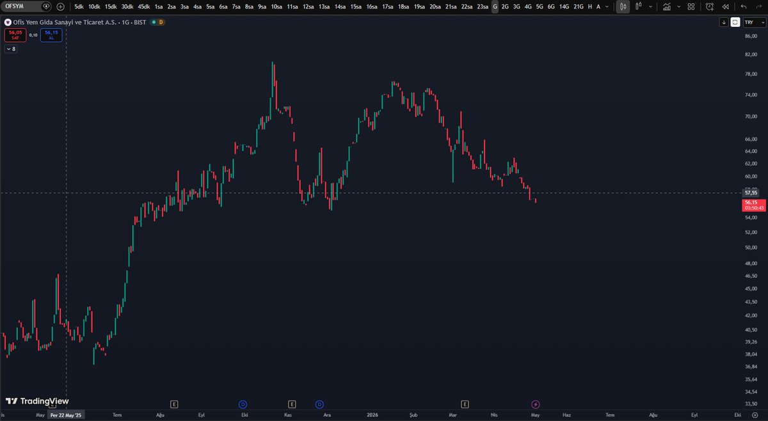The height and width of the screenshot is (421, 768).
Task: Click the red 56,05 SAT sell button
Action: (x=15, y=35)
